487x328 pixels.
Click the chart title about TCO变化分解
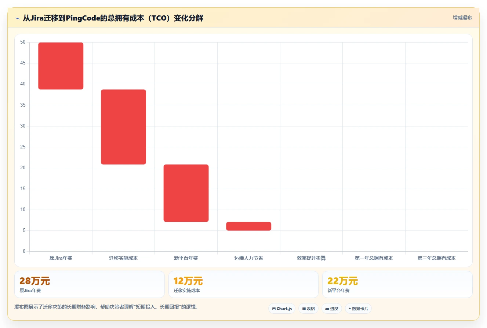(113, 18)
